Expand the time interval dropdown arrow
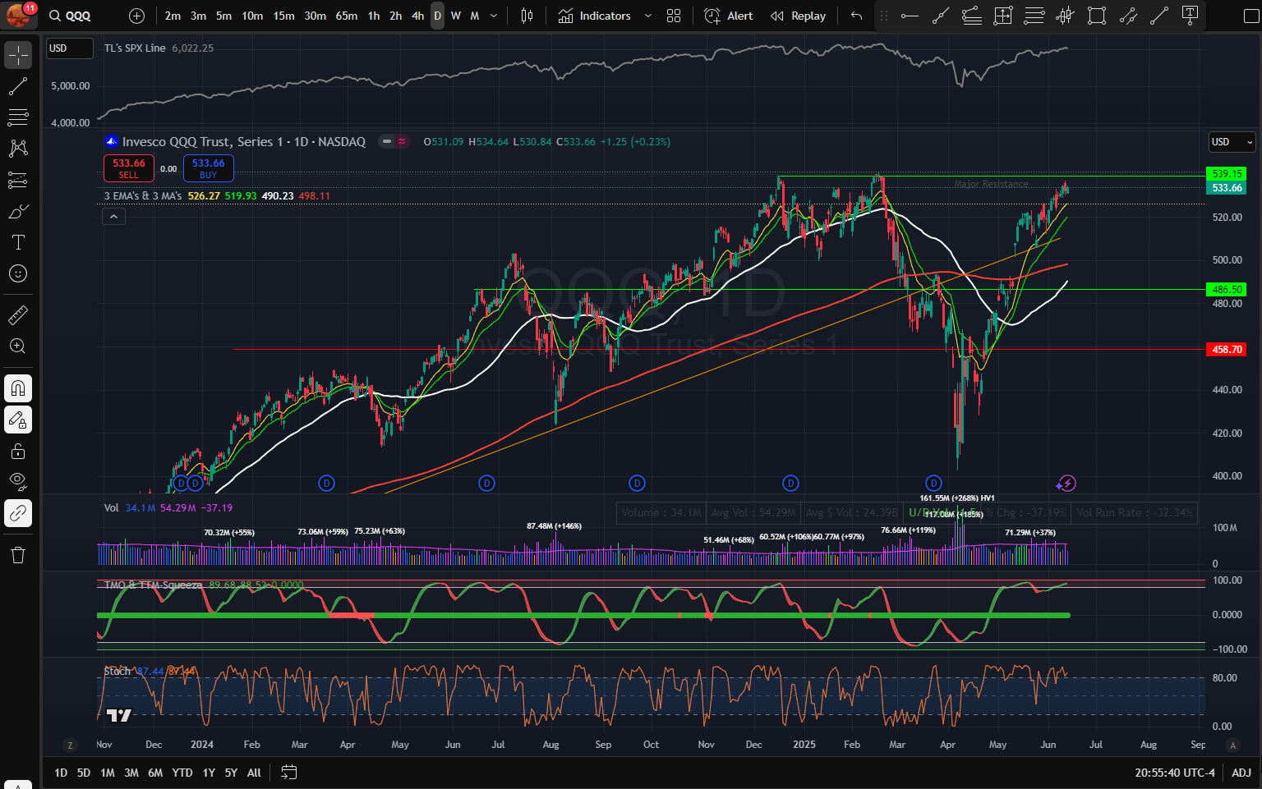Viewport: 1262px width, 789px height. tap(494, 16)
